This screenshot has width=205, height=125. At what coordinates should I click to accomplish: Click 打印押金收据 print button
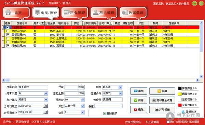pos(162,100)
